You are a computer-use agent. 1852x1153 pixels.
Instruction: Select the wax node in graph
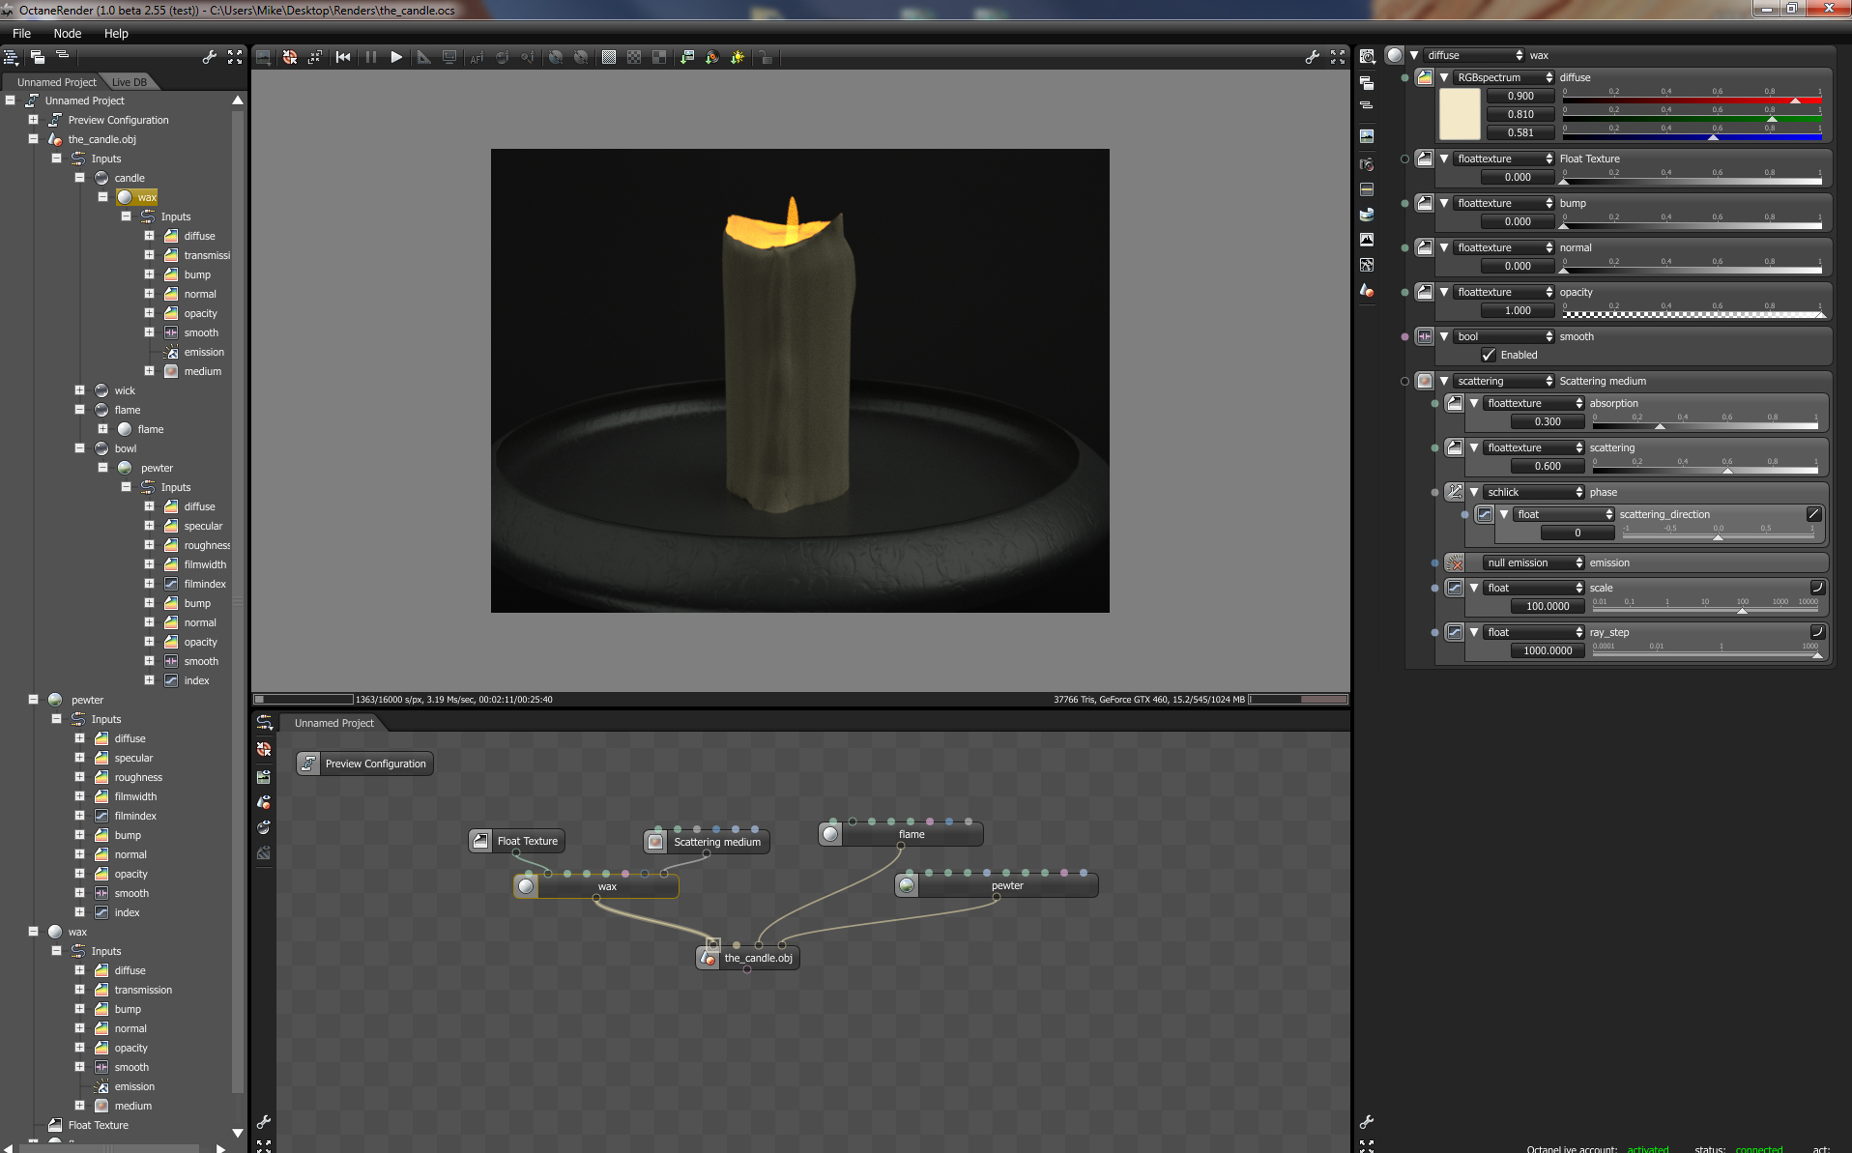pyautogui.click(x=596, y=886)
